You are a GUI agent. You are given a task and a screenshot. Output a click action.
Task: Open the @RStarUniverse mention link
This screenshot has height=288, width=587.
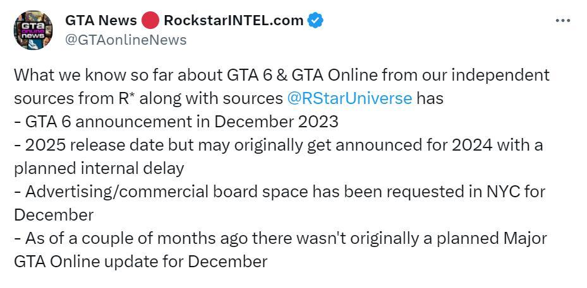[x=349, y=98]
